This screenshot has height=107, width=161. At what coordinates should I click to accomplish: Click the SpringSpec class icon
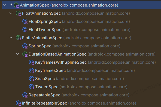25,46
